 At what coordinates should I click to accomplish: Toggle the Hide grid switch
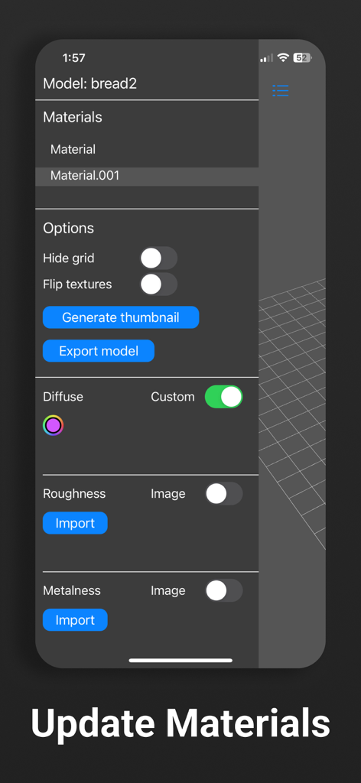click(x=159, y=258)
